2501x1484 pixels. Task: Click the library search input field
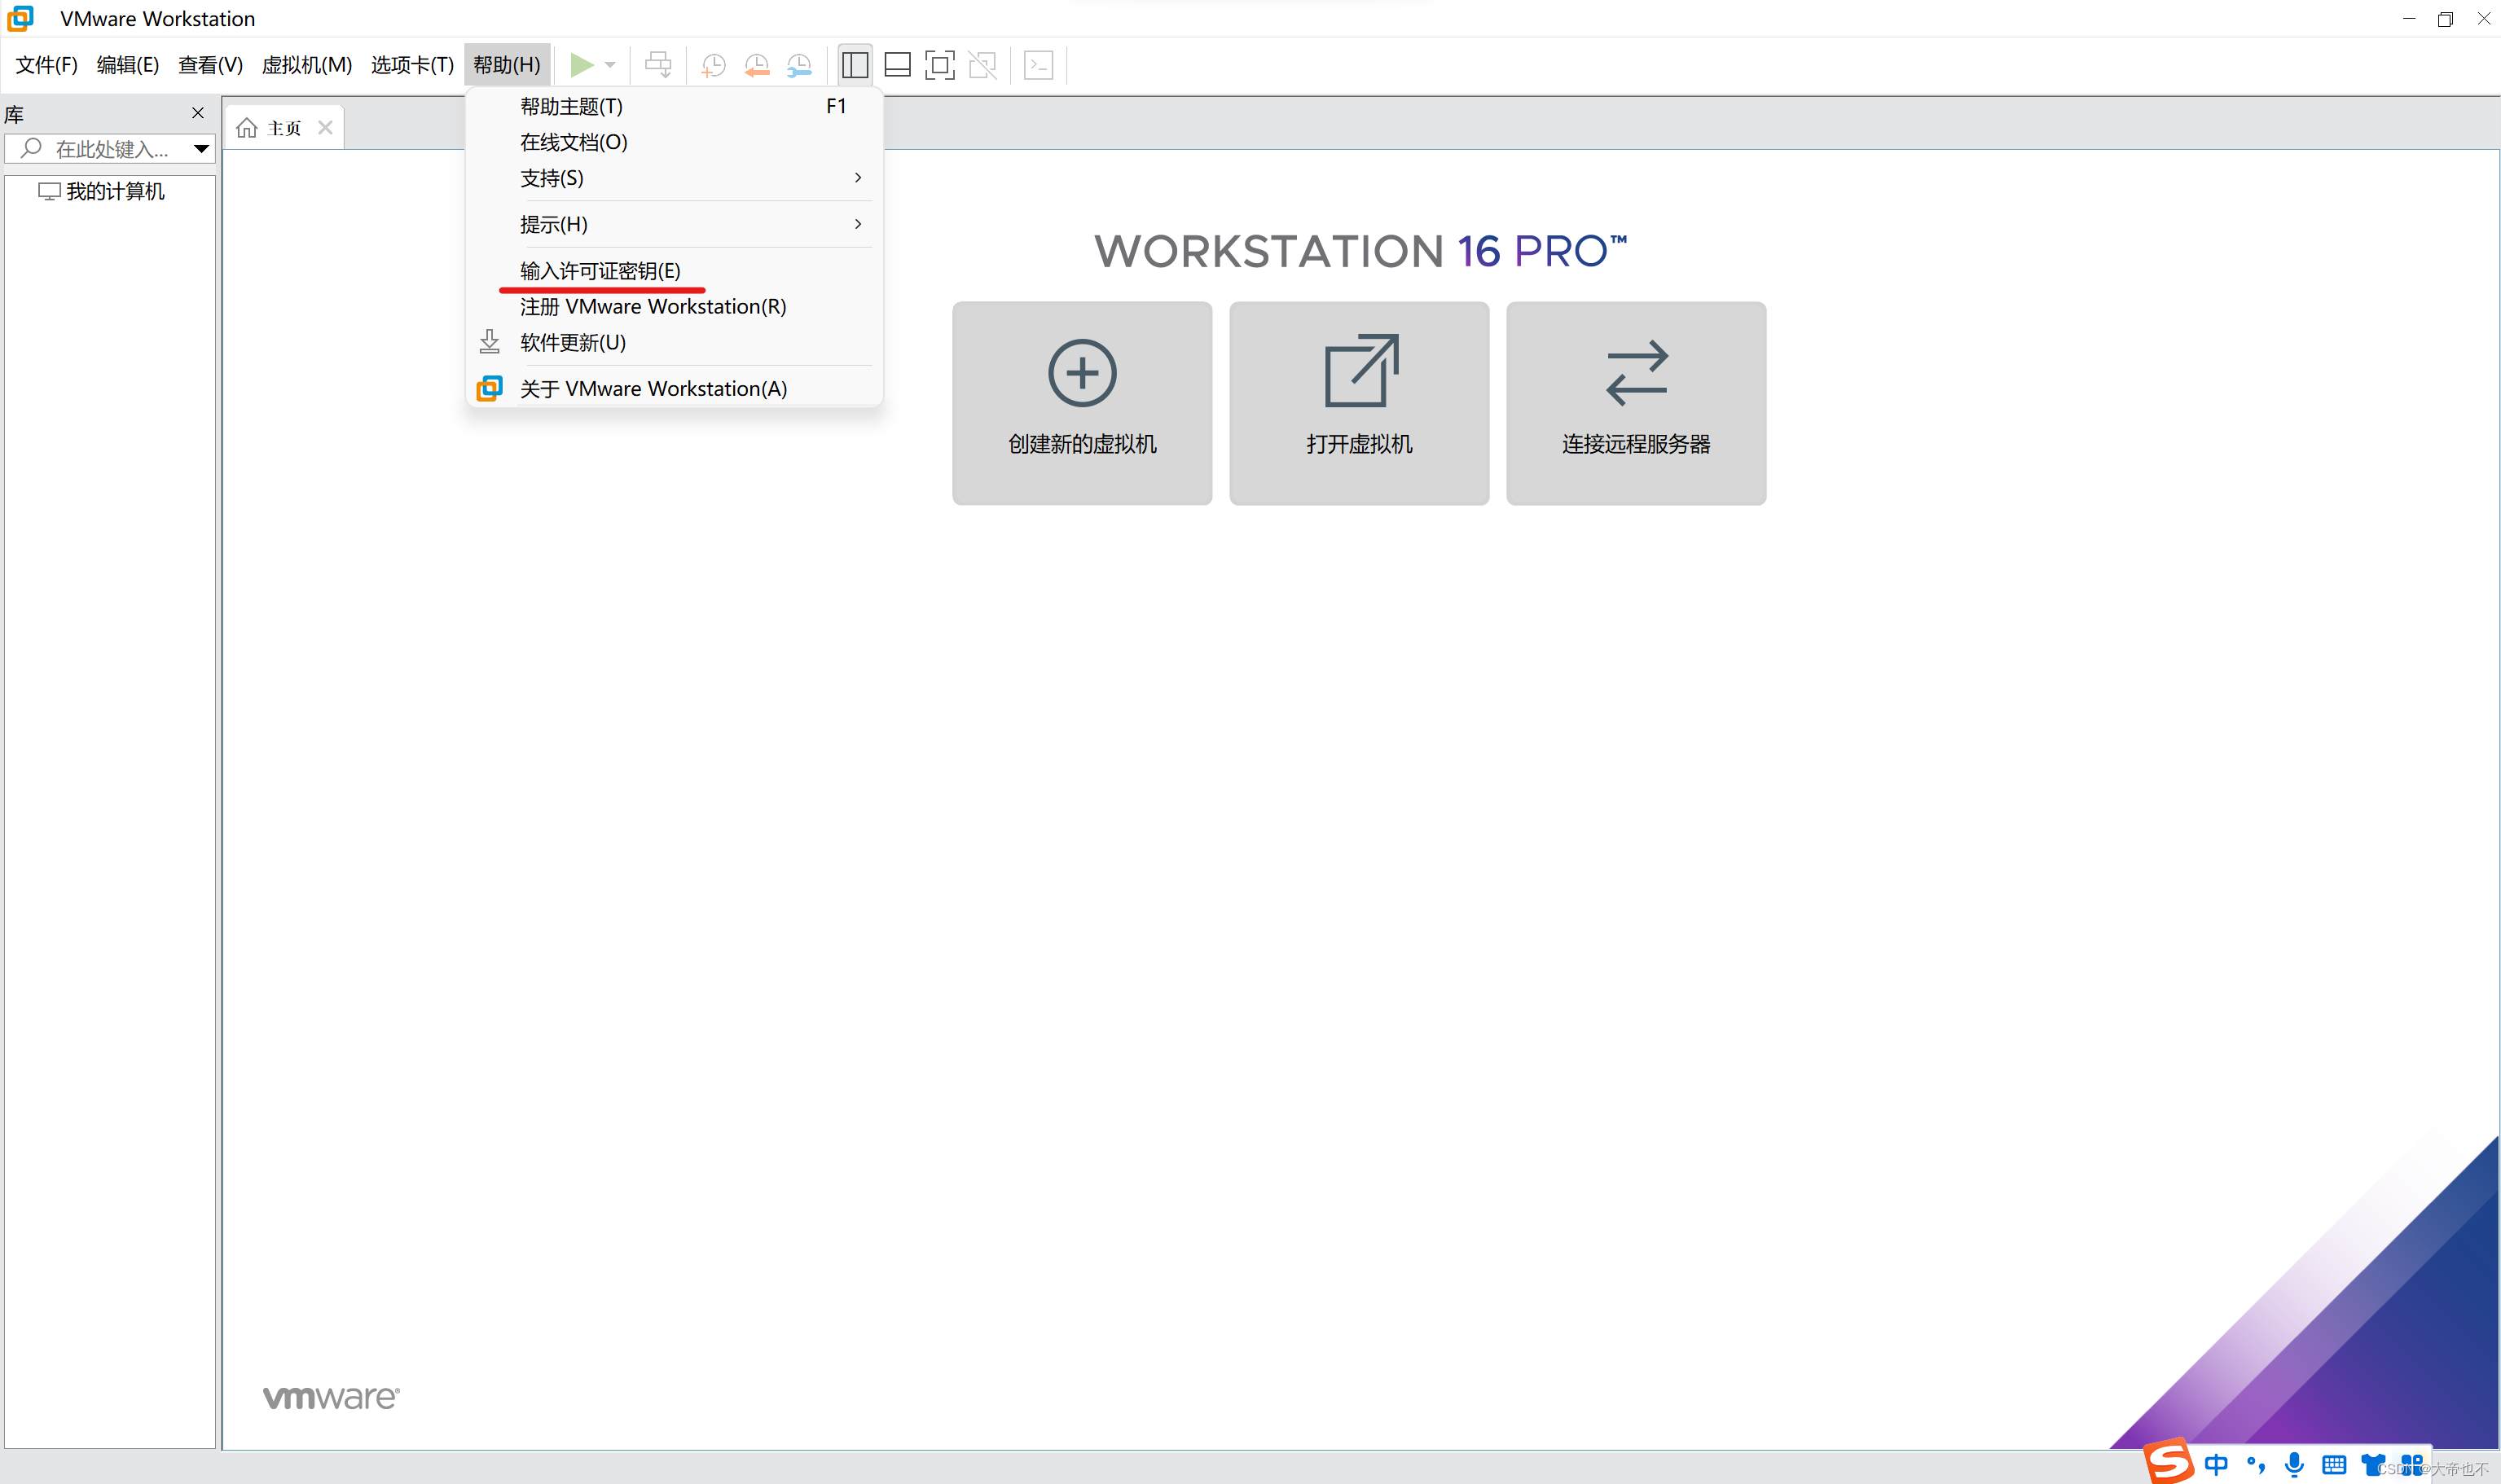pos(109,149)
